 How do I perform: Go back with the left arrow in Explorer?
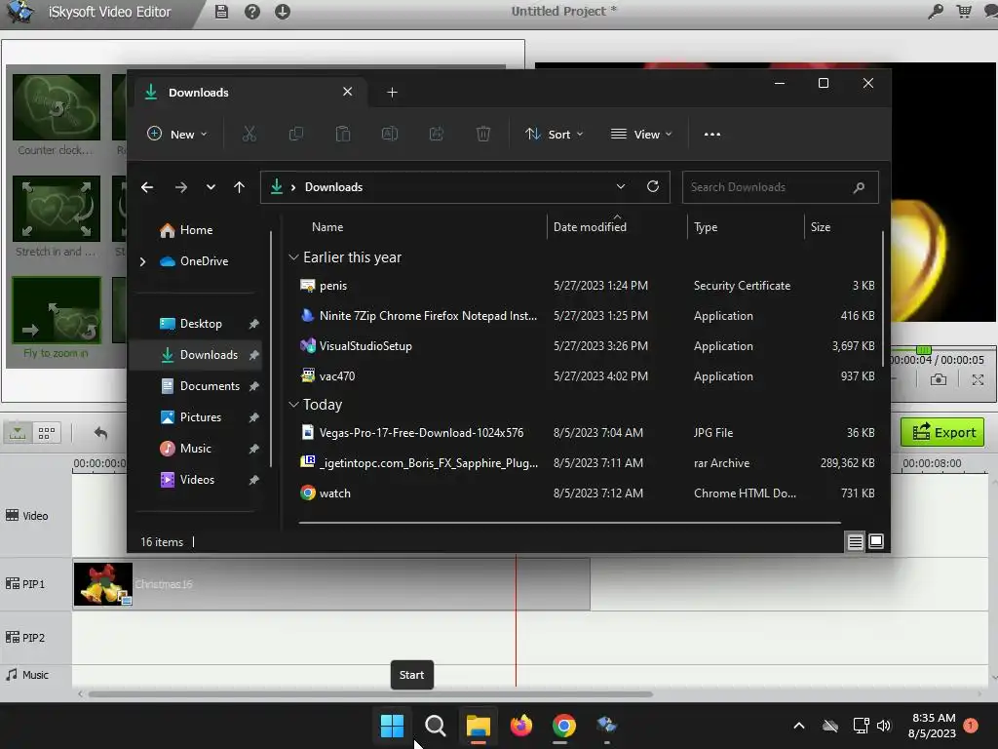tap(147, 187)
